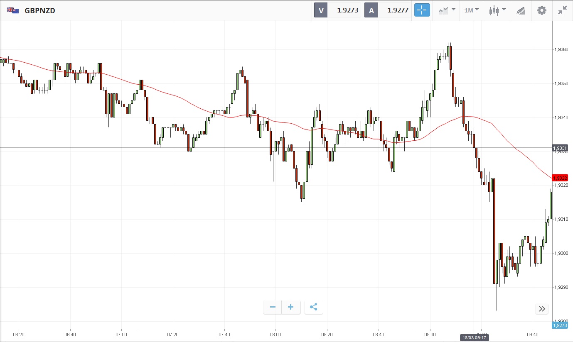Click the 1,9331 crosshair price label
Image resolution: width=573 pixels, height=342 pixels.
click(560, 148)
